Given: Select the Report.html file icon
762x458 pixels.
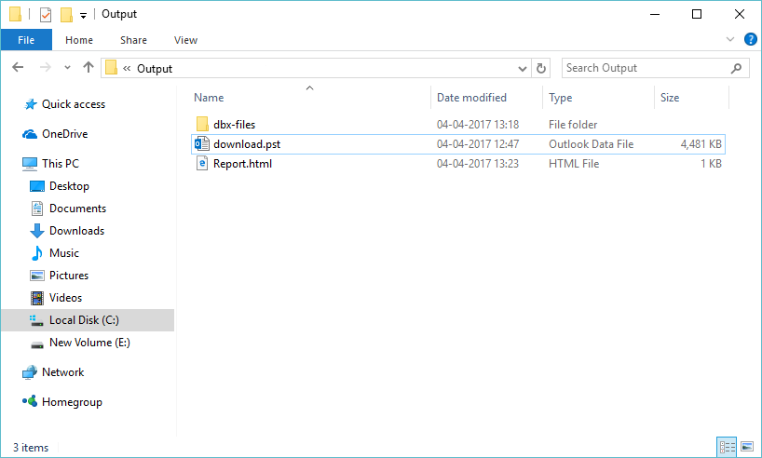Looking at the screenshot, I should click(x=202, y=164).
